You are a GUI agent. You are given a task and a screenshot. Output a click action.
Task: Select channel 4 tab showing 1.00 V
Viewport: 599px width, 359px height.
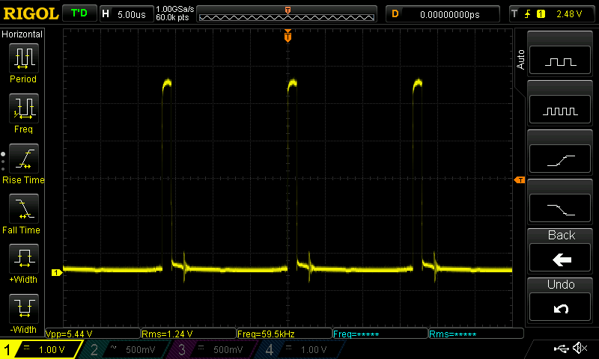[300, 349]
